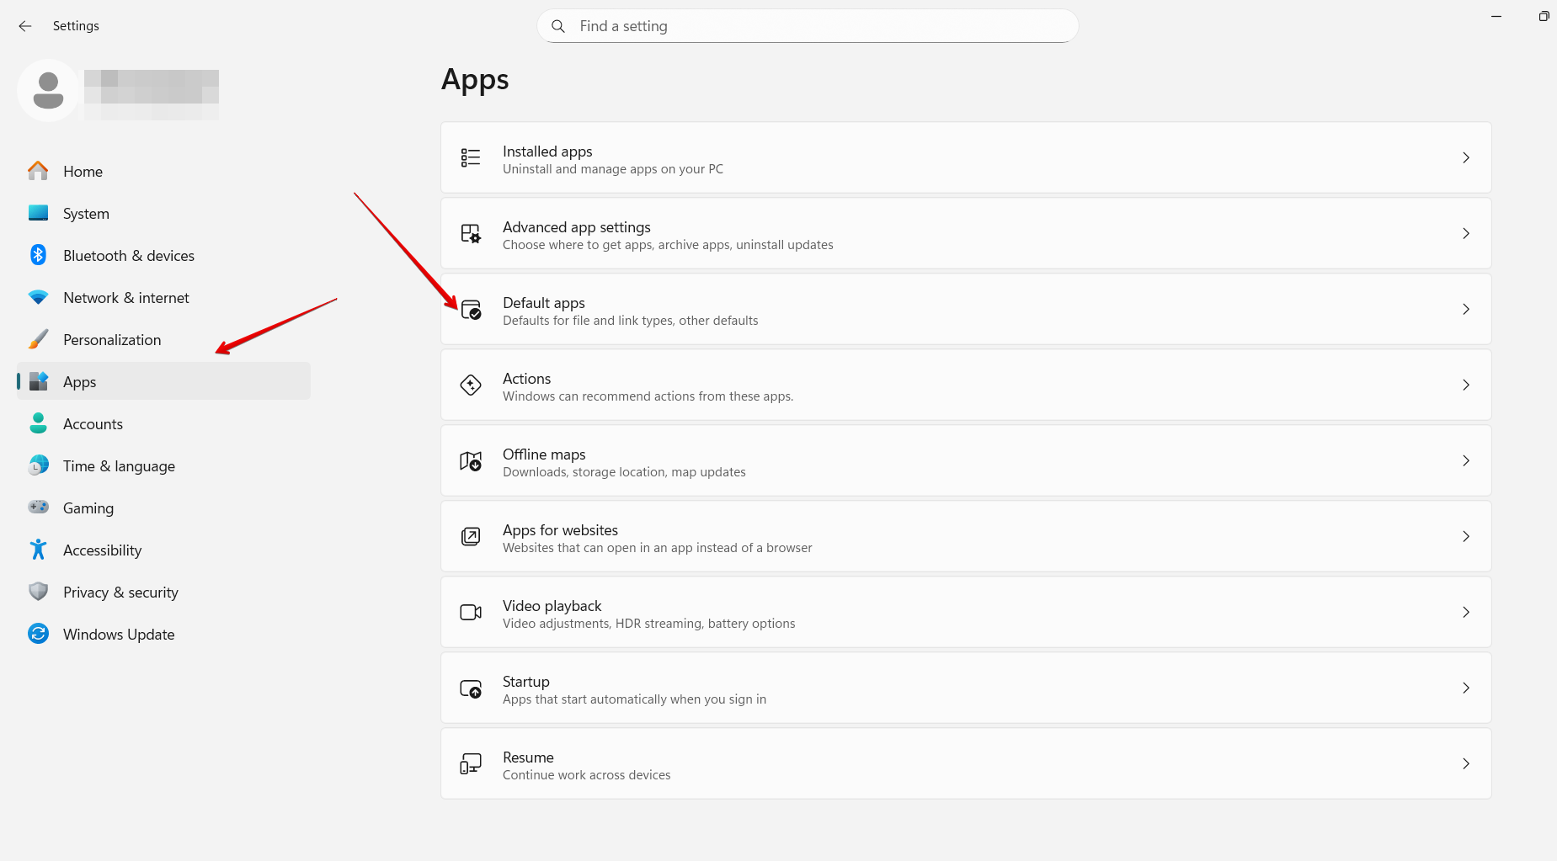
Task: Expand Advanced app settings chevron
Action: pyautogui.click(x=1466, y=233)
